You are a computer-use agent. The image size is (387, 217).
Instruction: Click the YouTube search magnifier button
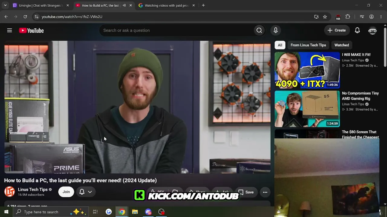point(259,30)
